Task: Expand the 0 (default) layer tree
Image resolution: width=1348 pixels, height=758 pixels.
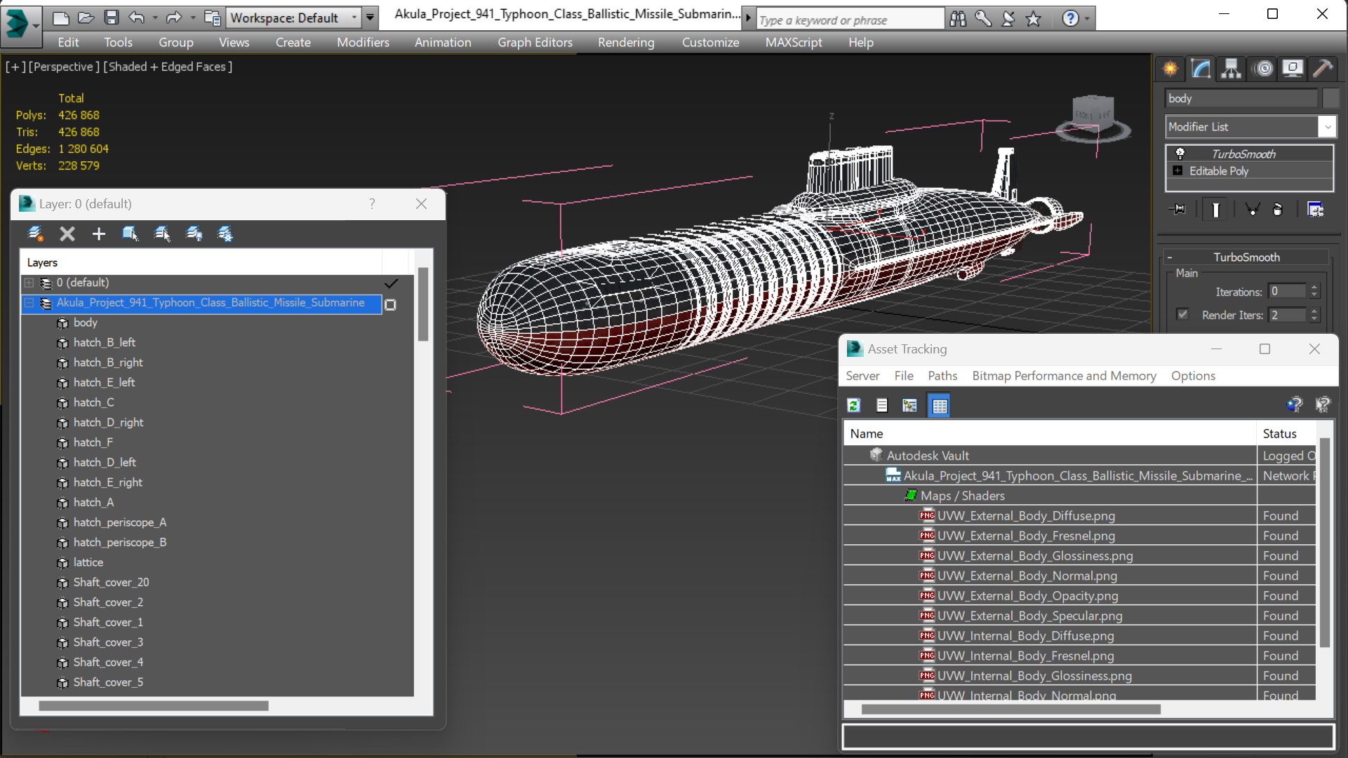Action: click(x=29, y=283)
